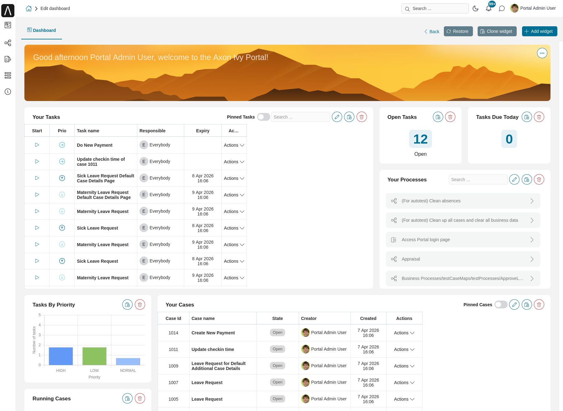The width and height of the screenshot is (563, 411).
Task: Click the Open Tasks count 12
Action: 420,139
